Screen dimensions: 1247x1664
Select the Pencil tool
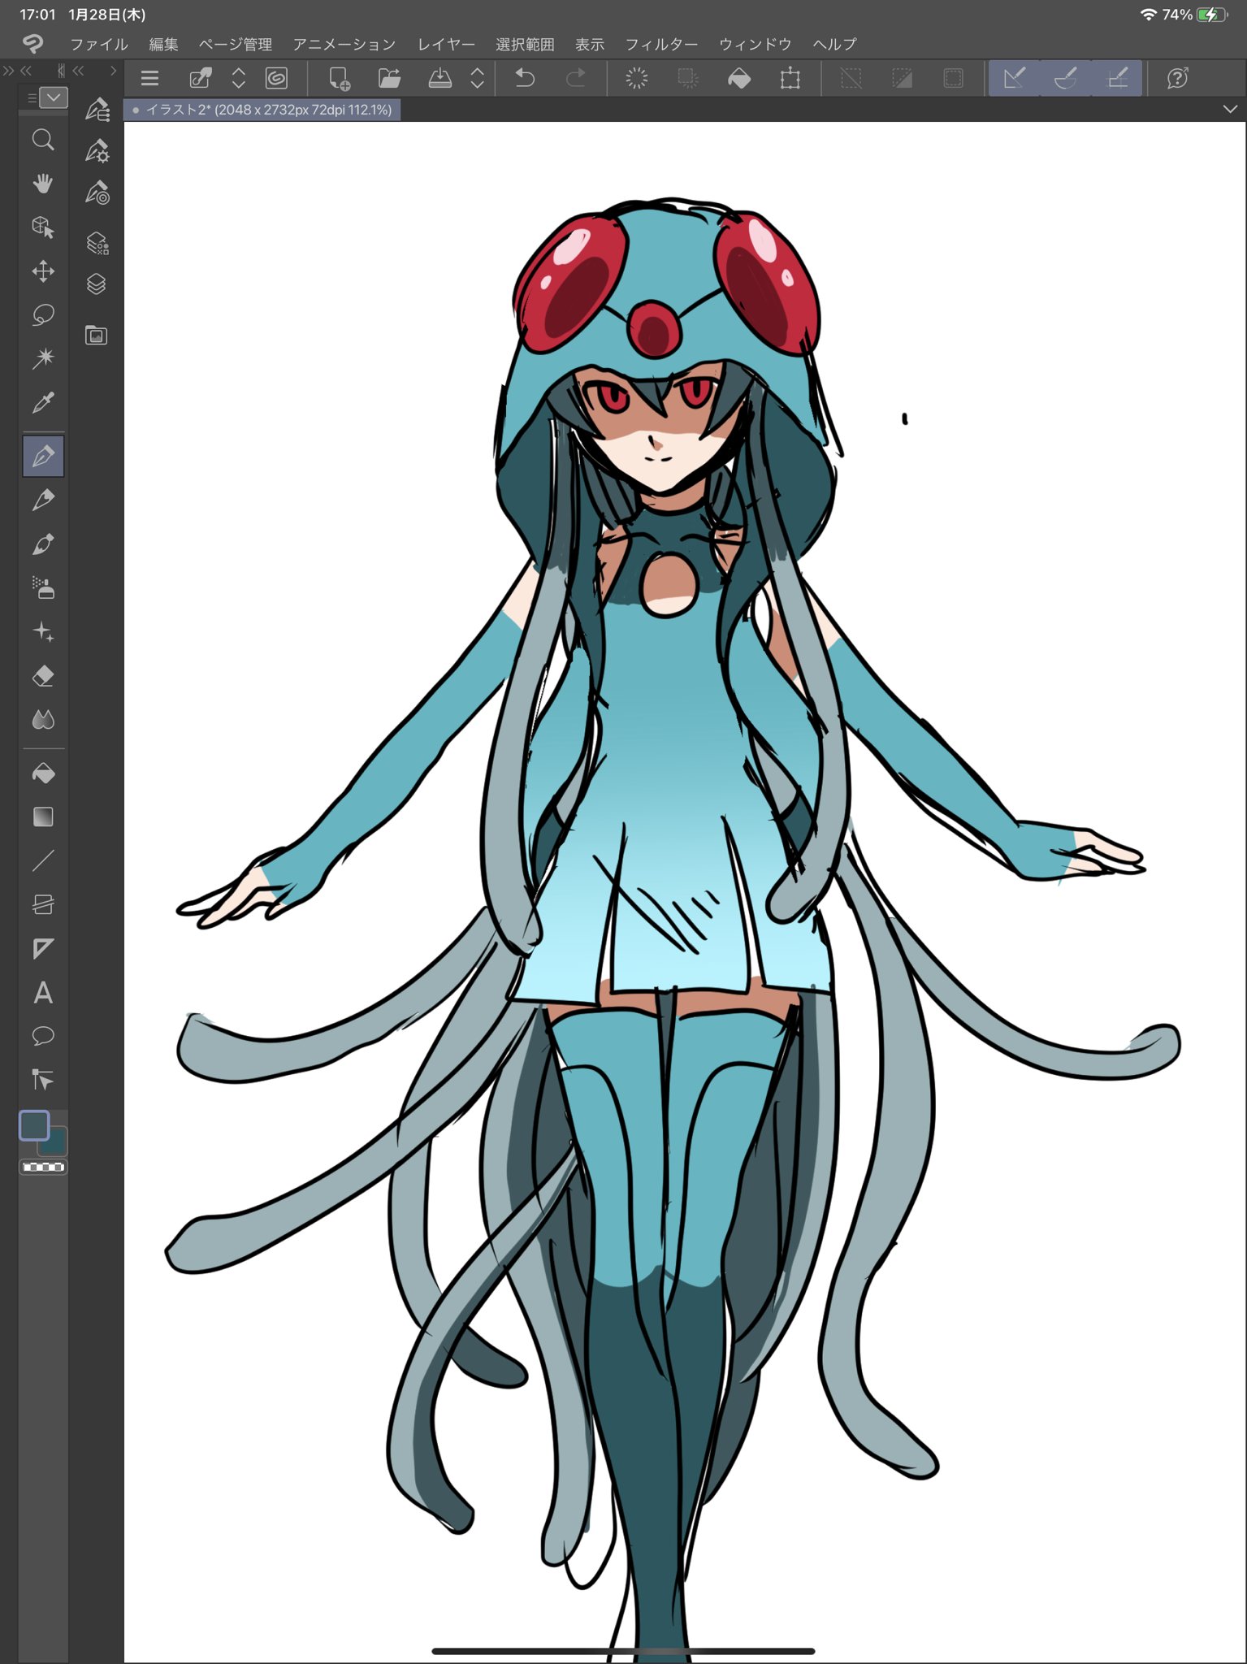(x=43, y=500)
